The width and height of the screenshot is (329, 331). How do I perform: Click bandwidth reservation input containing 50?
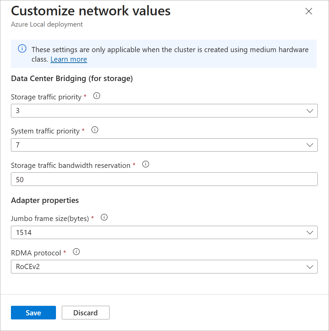[164, 179]
